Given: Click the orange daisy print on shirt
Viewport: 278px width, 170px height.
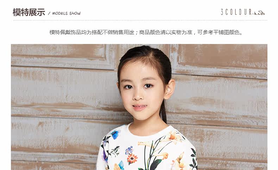Looking at the screenshot, I should click(132, 158).
